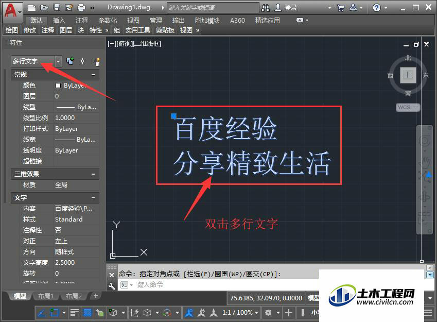Click the binoculars search icon

266,8
